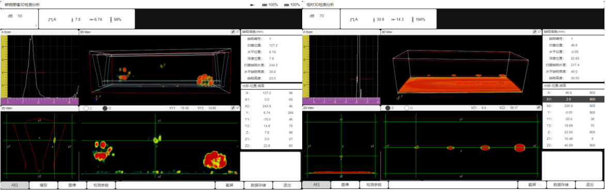The height and width of the screenshot is (190, 606).
Task: Select D radio button in 焊缝 window
Action: pyautogui.click(x=105, y=108)
